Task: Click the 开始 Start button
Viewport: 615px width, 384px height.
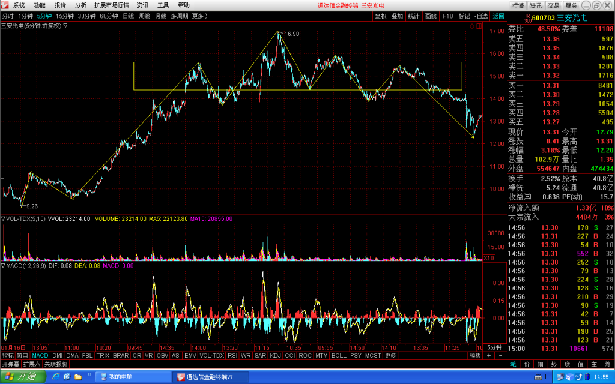Action: 23,377
